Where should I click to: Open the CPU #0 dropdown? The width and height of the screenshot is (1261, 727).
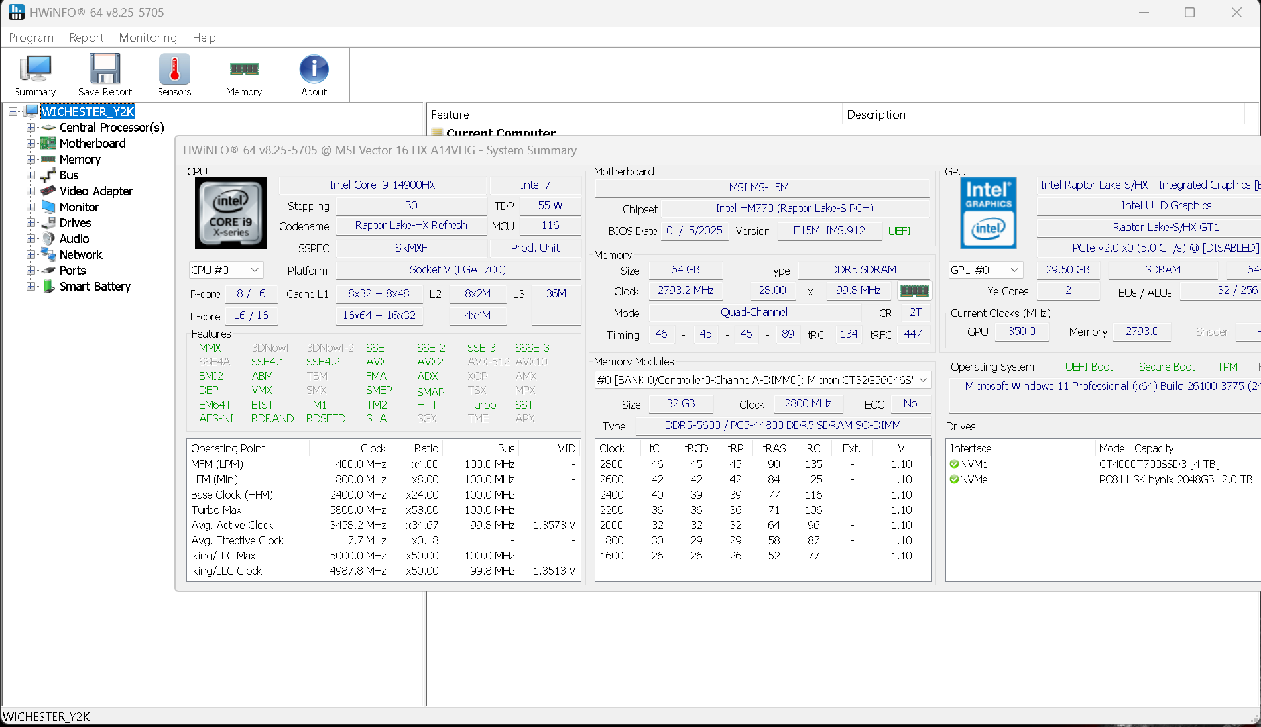tap(226, 270)
